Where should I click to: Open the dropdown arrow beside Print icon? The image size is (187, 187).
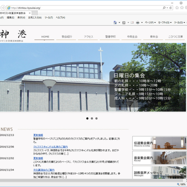coord(141,22)
